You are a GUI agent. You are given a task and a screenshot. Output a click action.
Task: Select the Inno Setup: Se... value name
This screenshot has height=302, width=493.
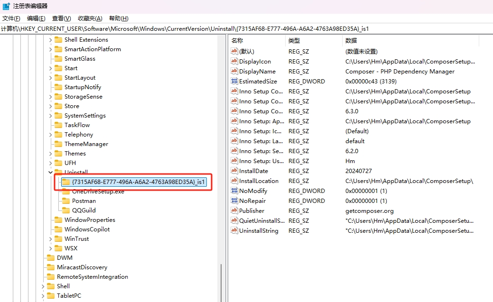point(261,151)
